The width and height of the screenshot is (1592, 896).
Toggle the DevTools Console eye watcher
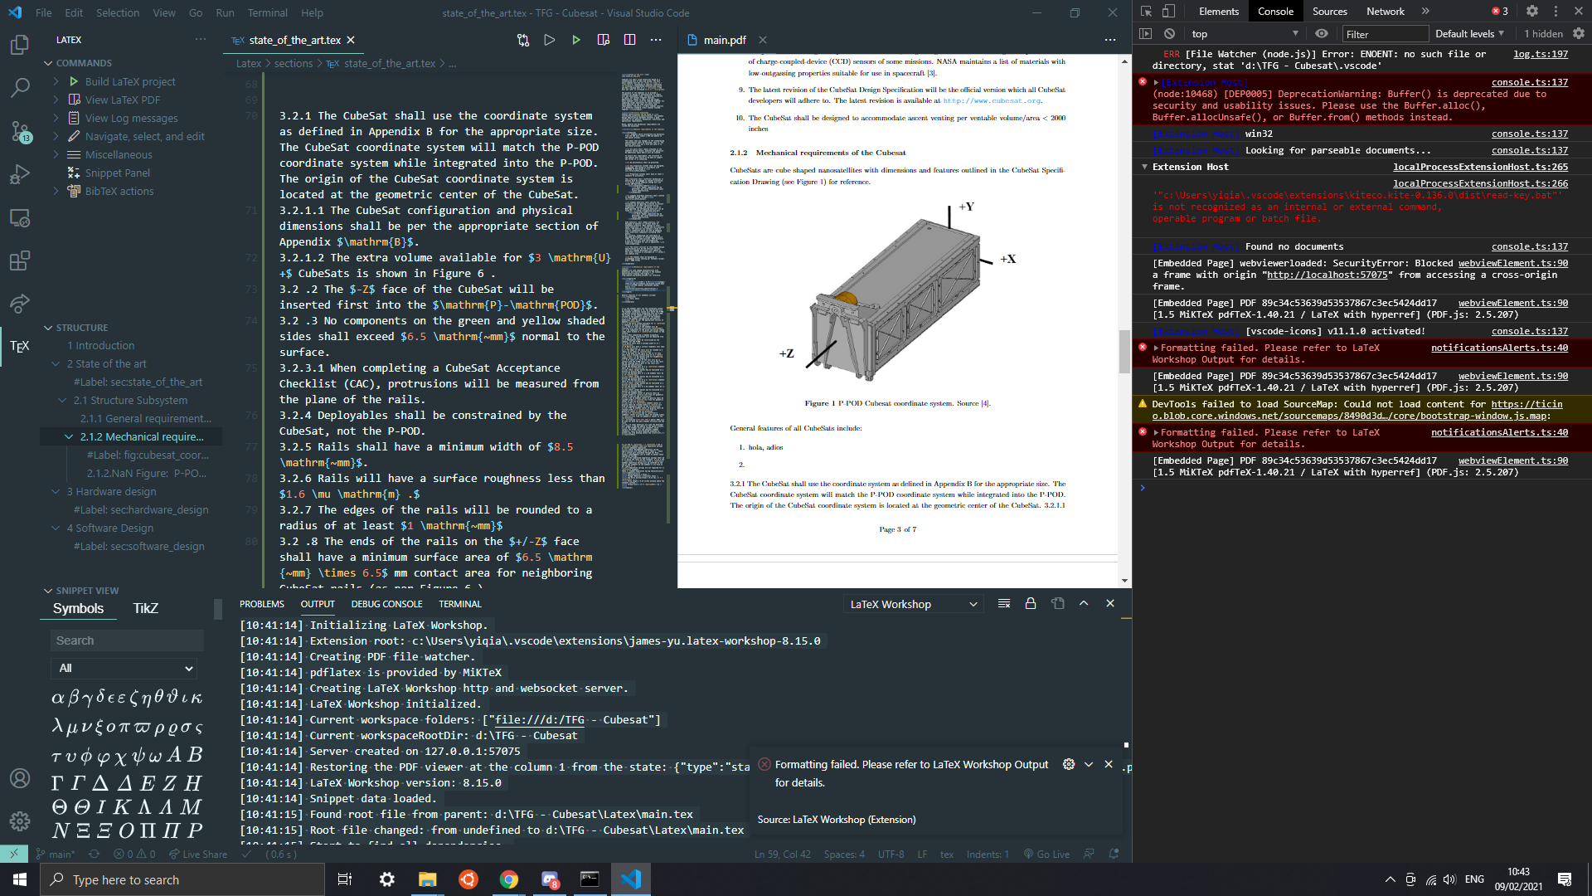click(1322, 33)
